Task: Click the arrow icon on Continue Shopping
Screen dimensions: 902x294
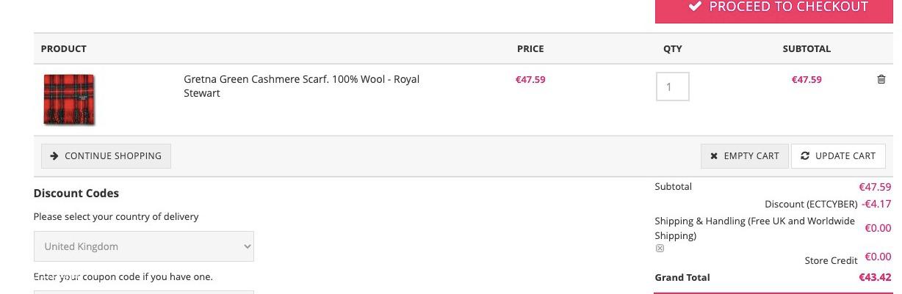Action: (x=54, y=156)
